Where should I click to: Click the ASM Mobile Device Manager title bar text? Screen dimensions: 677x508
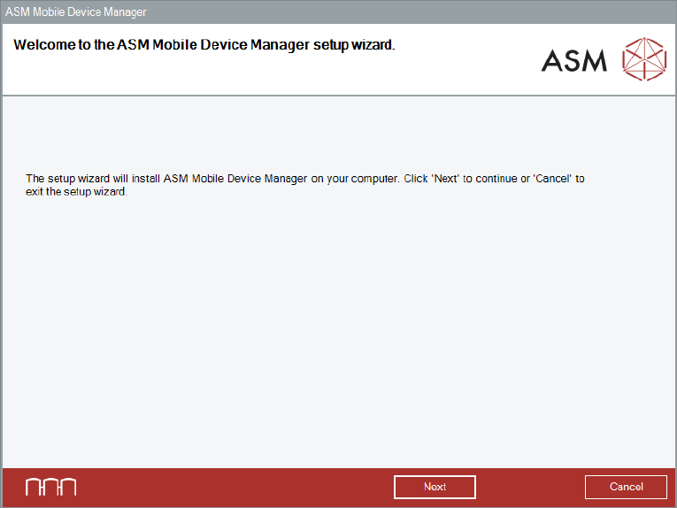coord(76,12)
